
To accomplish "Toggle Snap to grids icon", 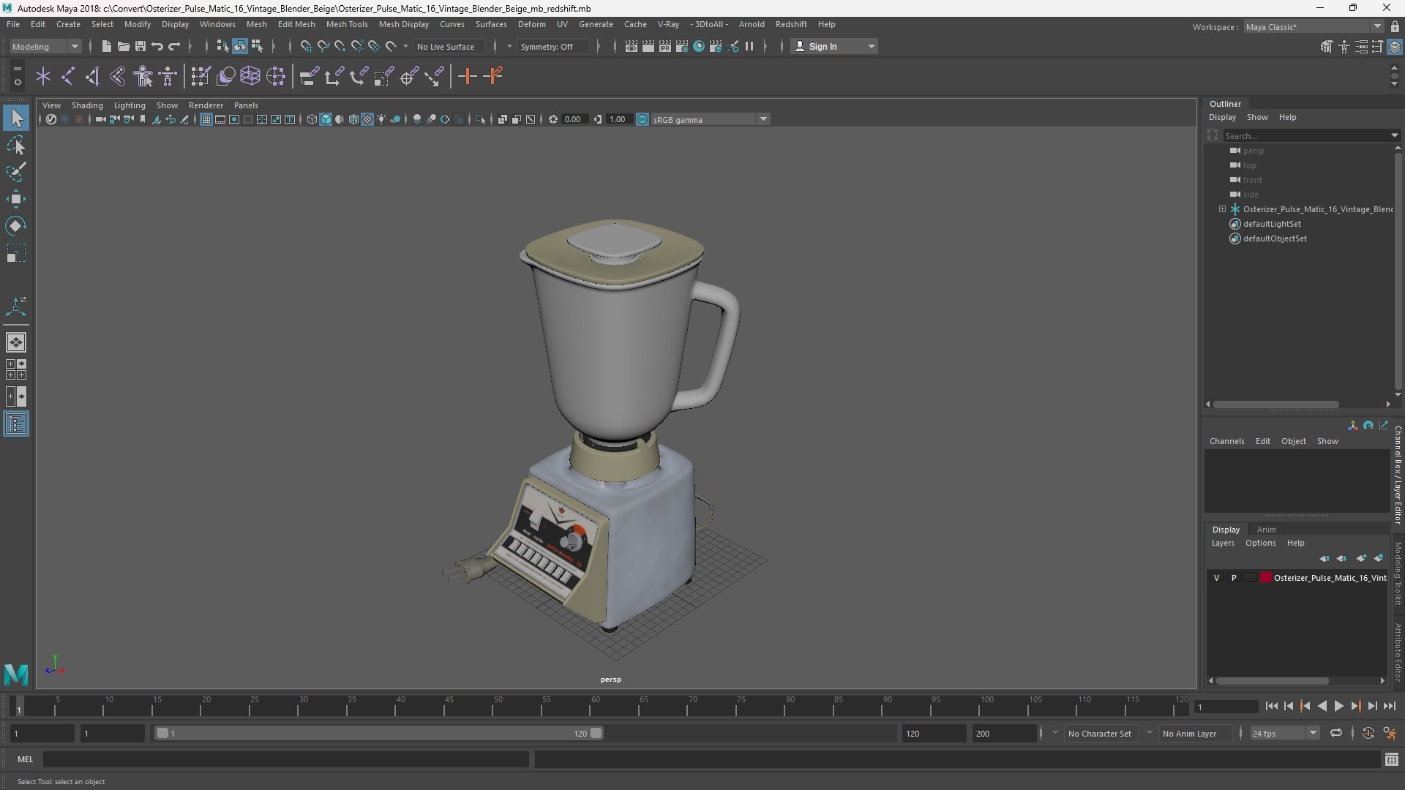I will pos(306,46).
